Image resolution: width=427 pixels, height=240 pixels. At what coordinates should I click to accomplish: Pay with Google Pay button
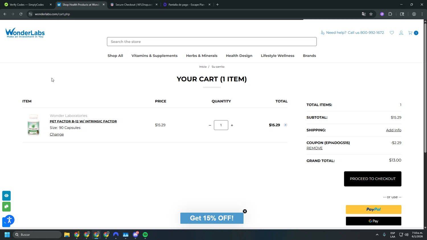373,221
